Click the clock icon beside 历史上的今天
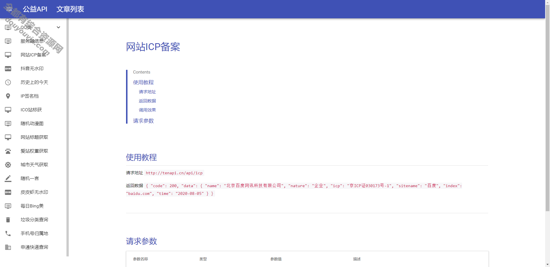The image size is (550, 267). pyautogui.click(x=8, y=82)
